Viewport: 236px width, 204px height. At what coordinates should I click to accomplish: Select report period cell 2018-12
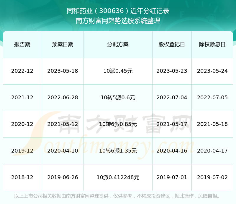click(22, 177)
